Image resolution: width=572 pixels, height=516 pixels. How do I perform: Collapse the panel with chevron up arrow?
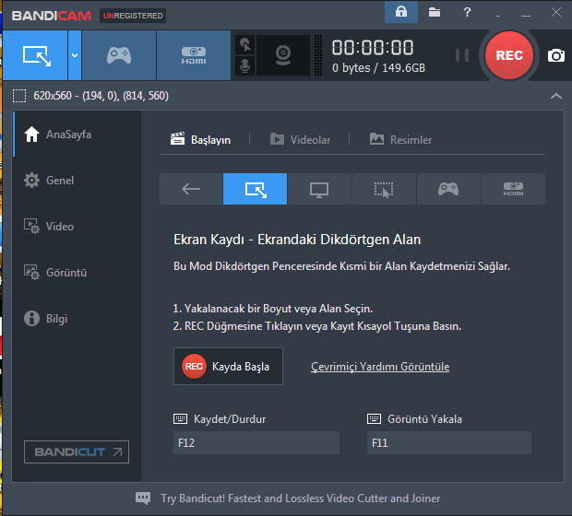[556, 96]
